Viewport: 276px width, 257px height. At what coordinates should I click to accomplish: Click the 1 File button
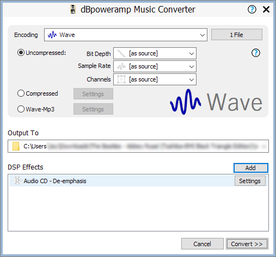coord(237,35)
